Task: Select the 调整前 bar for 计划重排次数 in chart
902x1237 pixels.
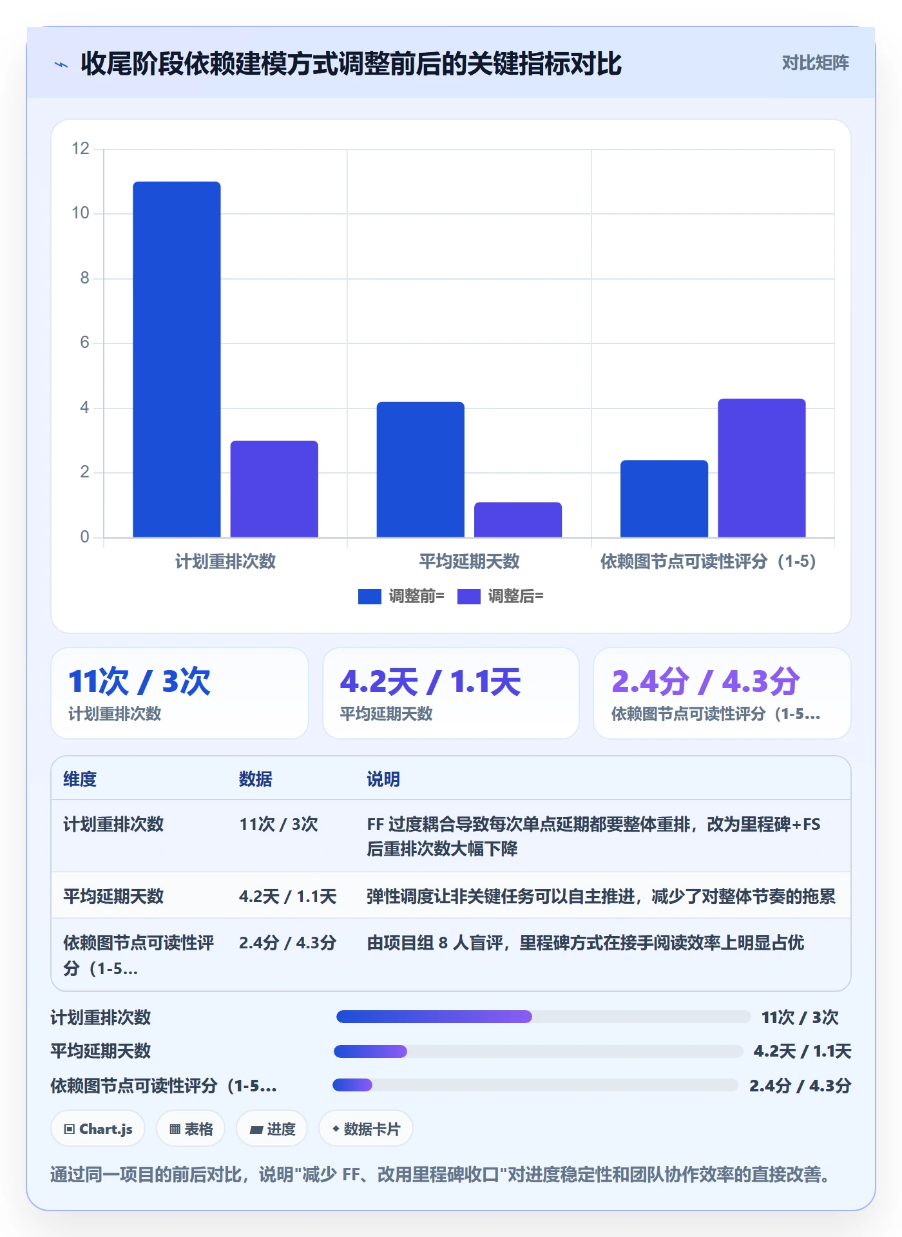Action: (x=177, y=360)
